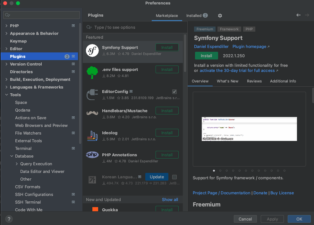
Task: Click the settings tree scrollbar
Action: [80, 83]
